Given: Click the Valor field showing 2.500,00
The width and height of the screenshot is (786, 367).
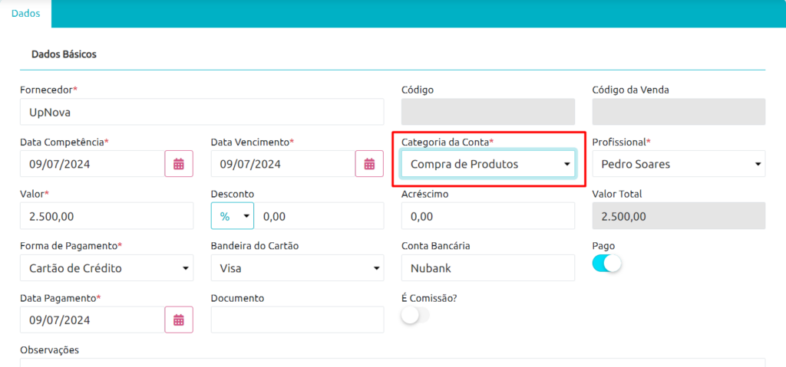Looking at the screenshot, I should coord(107,216).
